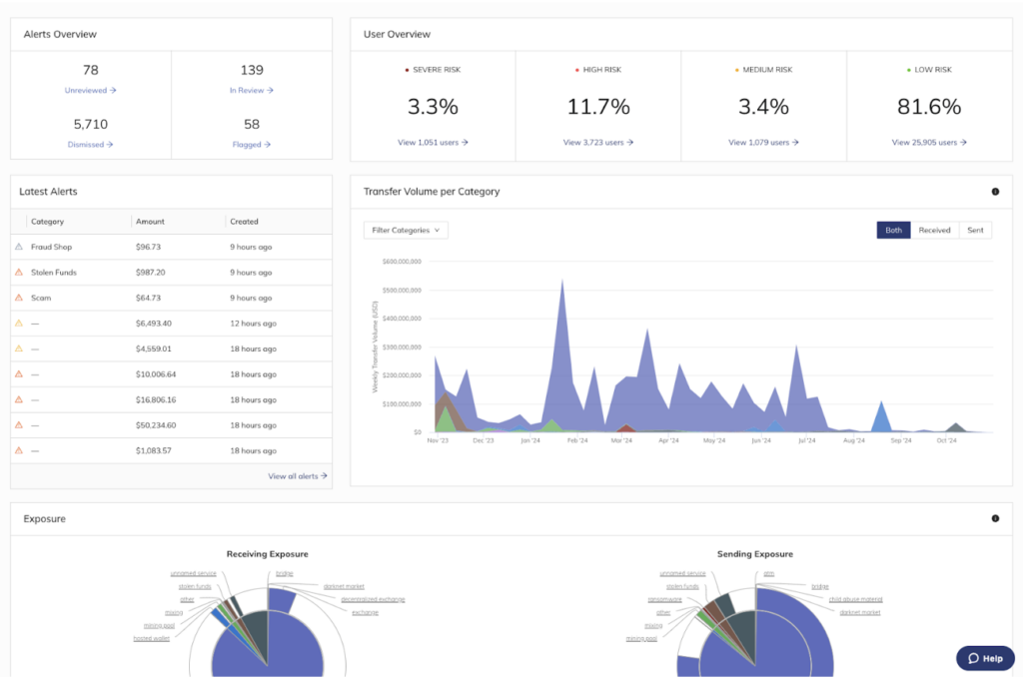Toggle the Both transfers view

tap(892, 230)
